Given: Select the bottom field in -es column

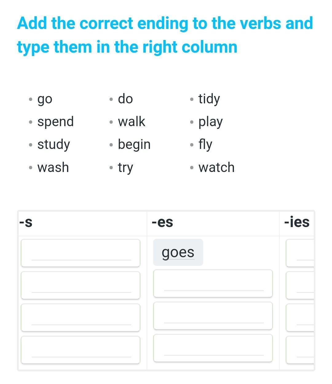Looking at the screenshot, I should click(x=213, y=348).
